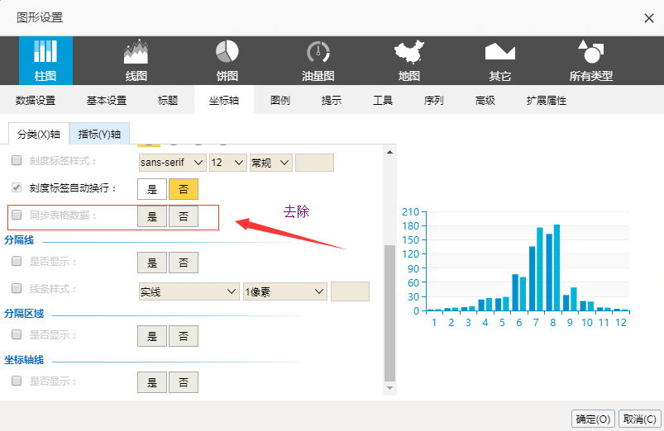The image size is (664, 431).
Task: Check 坐标轴线 是否显示 checkbox
Action: (17, 381)
